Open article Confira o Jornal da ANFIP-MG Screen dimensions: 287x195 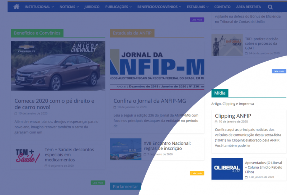[150, 101]
